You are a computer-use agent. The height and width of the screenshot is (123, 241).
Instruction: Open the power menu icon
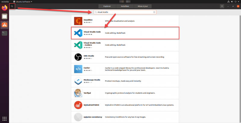[x=236, y=2]
